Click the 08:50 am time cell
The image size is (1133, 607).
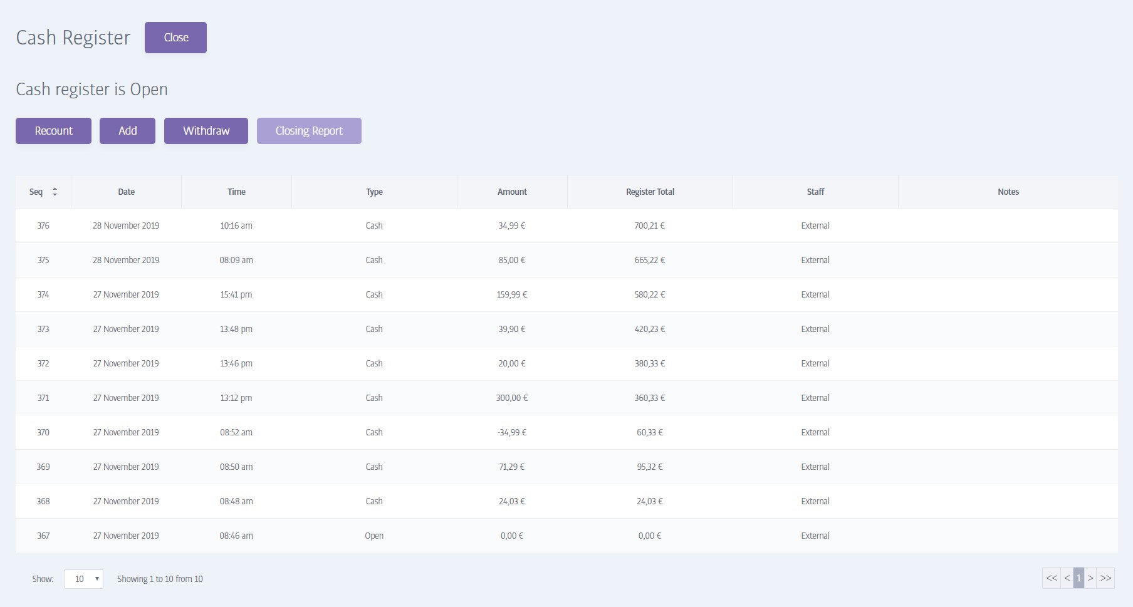pyautogui.click(x=236, y=467)
